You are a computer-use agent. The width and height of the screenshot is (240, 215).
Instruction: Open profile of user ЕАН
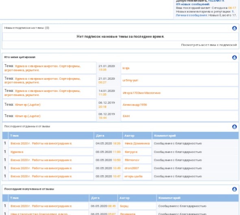(x=126, y=116)
